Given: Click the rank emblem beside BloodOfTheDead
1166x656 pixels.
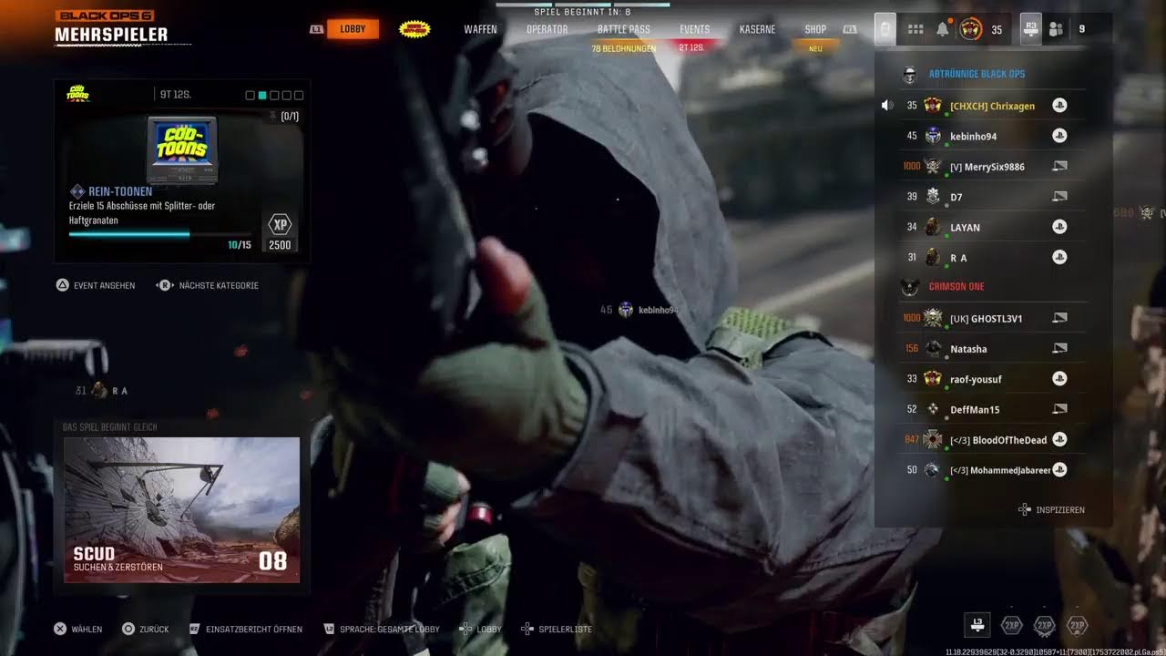Looking at the screenshot, I should click(933, 439).
